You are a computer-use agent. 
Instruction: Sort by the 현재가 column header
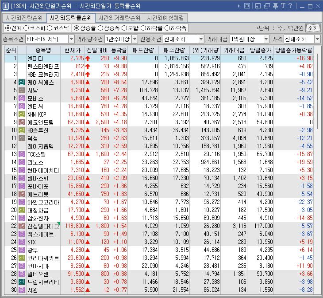click(72, 50)
